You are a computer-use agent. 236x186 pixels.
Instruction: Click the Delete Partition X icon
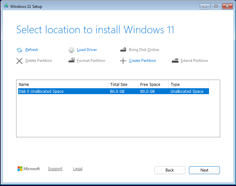(19, 61)
